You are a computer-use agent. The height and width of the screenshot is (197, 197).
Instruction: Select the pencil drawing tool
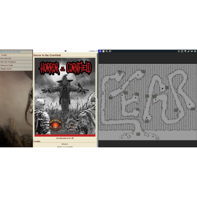point(189,51)
